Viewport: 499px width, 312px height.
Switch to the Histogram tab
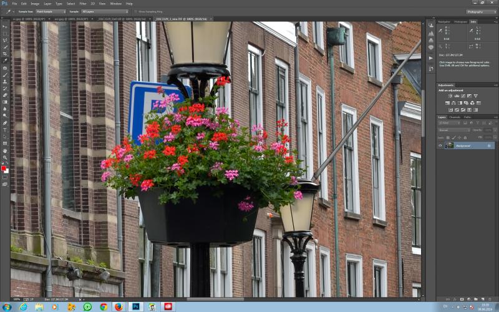tap(460, 22)
